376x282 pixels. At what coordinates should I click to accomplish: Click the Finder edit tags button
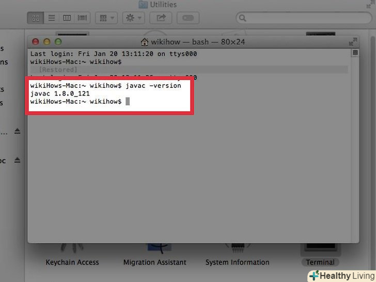click(x=188, y=18)
